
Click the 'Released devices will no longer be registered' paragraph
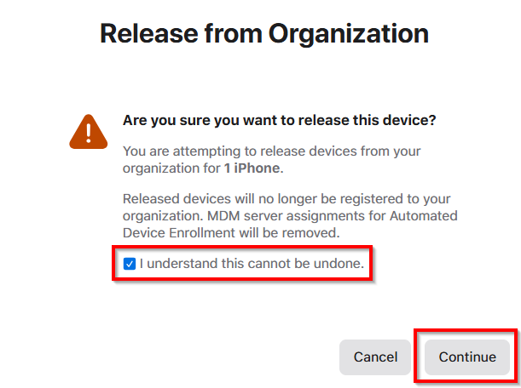click(x=290, y=216)
